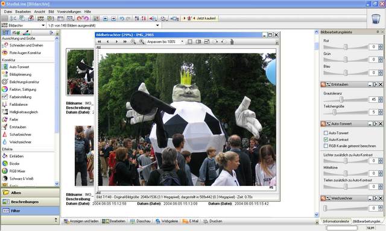Open Voreinstellungen menu
The image size is (386, 231).
[69, 11]
